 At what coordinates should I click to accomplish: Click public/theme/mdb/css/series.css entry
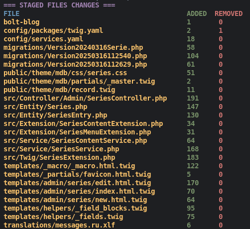(x=65, y=73)
